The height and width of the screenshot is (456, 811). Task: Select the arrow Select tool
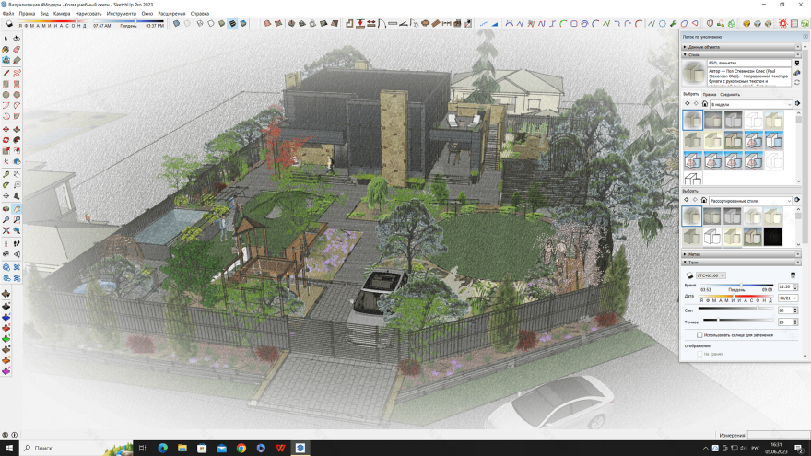[x=6, y=39]
